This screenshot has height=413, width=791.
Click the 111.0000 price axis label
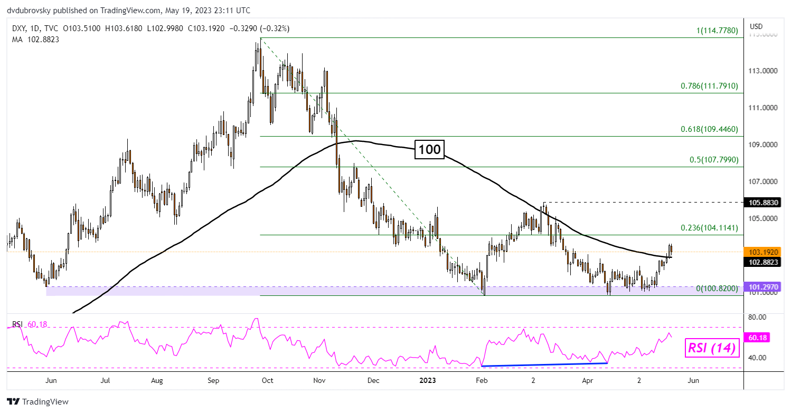pos(763,108)
